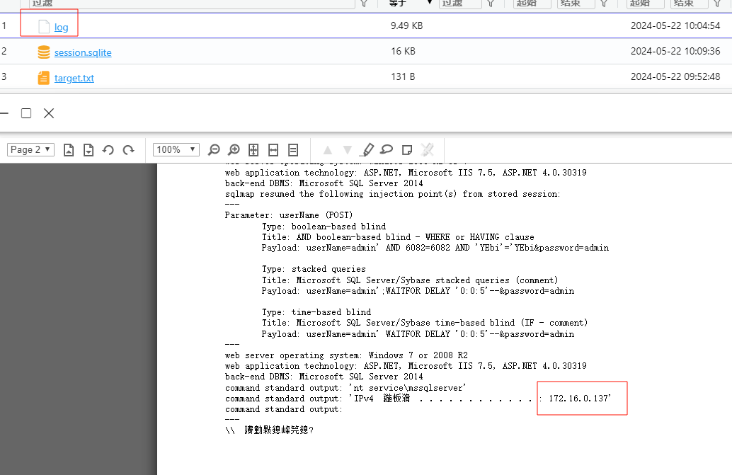The height and width of the screenshot is (475, 732).
Task: Select the 131 B size cell
Action: [x=403, y=76]
